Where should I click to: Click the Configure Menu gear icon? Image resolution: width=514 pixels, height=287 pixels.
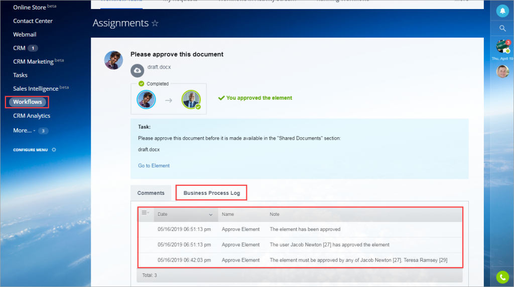[54, 150]
